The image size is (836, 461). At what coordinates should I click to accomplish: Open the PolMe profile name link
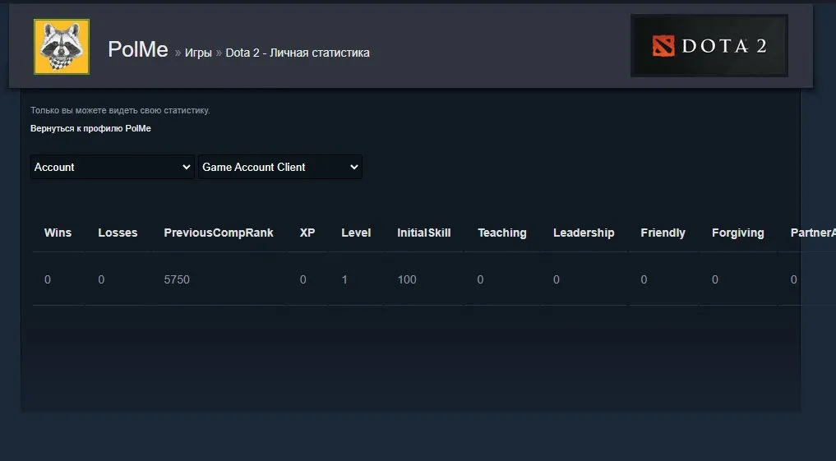137,49
